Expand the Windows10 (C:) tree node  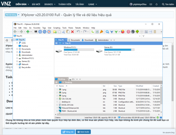point(17,58)
